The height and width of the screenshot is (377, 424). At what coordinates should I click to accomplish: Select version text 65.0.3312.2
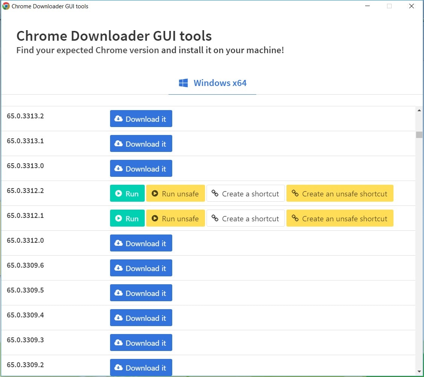click(x=25, y=191)
